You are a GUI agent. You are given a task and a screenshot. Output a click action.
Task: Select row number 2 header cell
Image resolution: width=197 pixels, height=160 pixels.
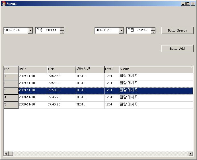click(11, 83)
